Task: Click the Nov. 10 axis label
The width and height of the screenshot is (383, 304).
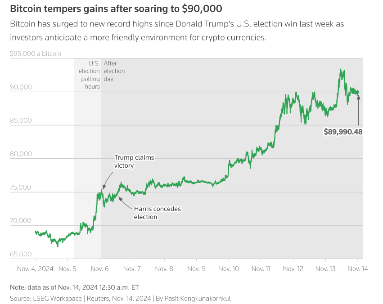Action: [229, 268]
